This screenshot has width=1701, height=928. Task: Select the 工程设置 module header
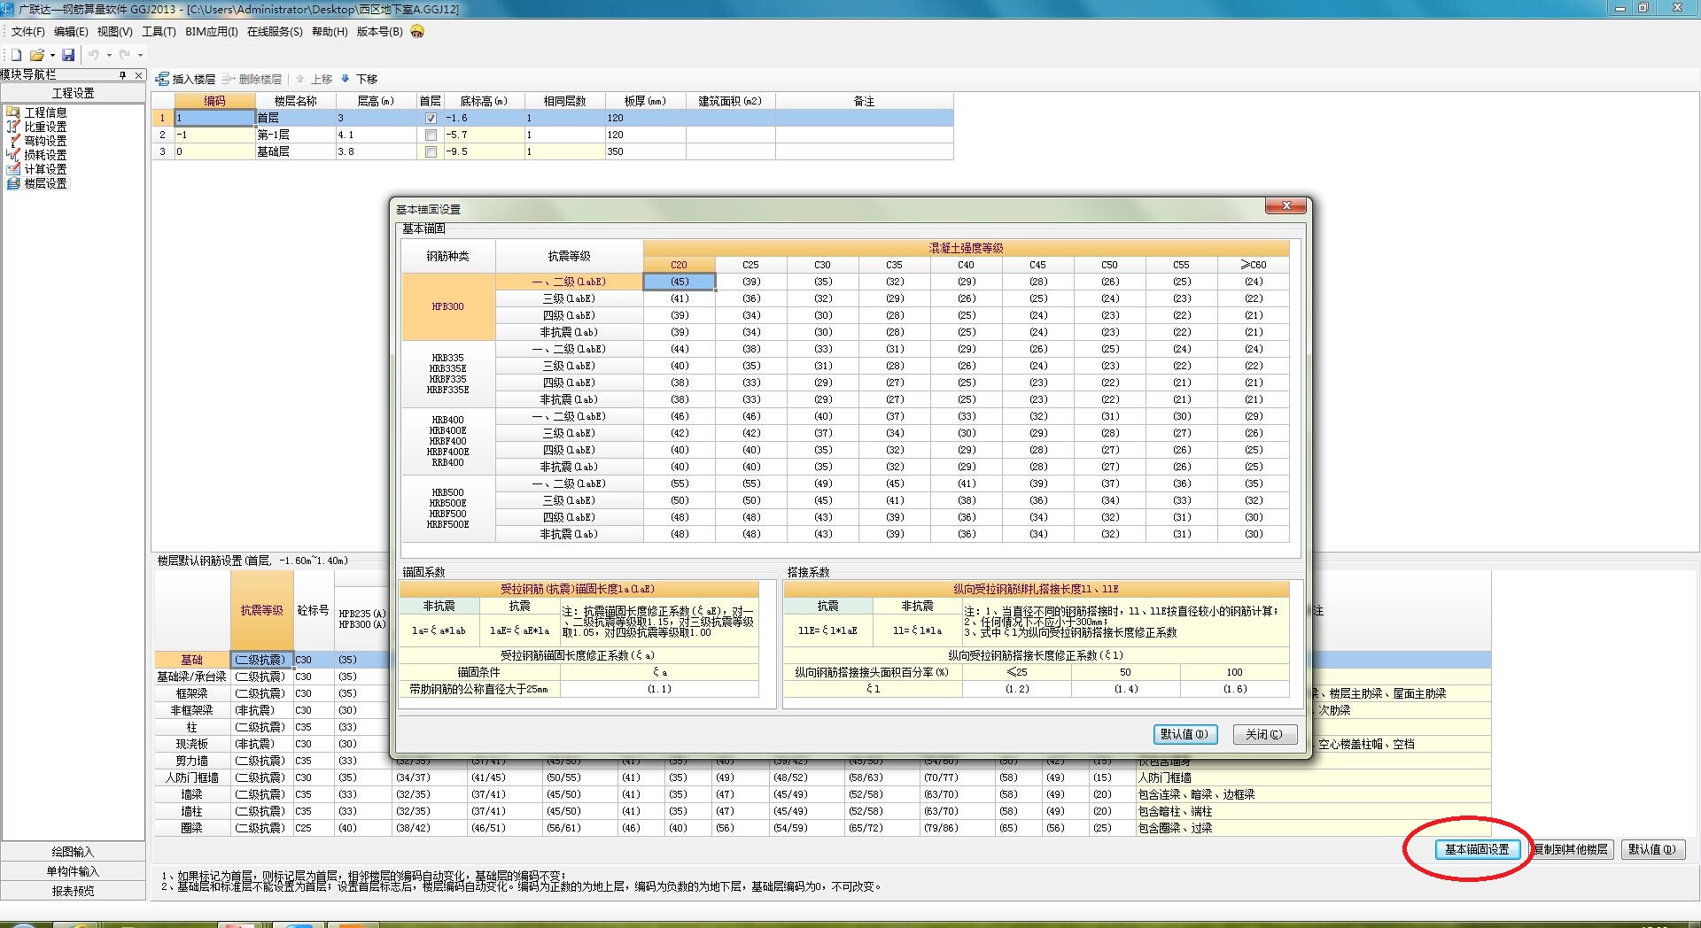point(73,93)
